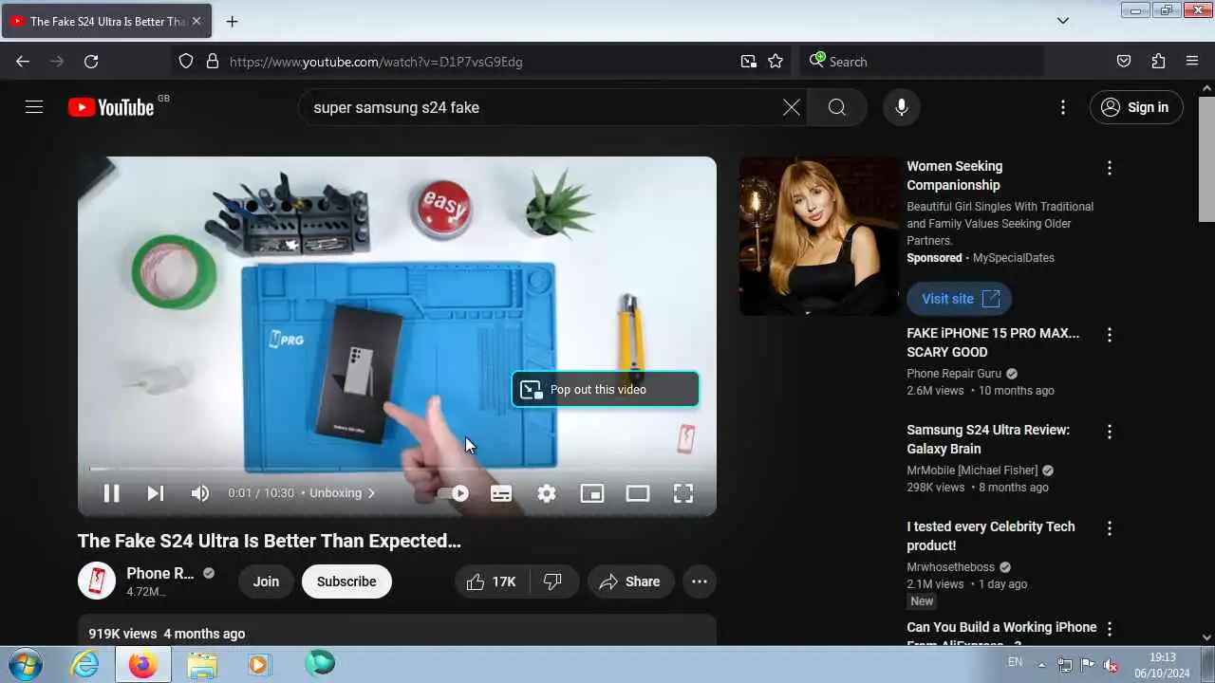Open options for Celebrity Tech product video
This screenshot has width=1215, height=683.
point(1109,528)
